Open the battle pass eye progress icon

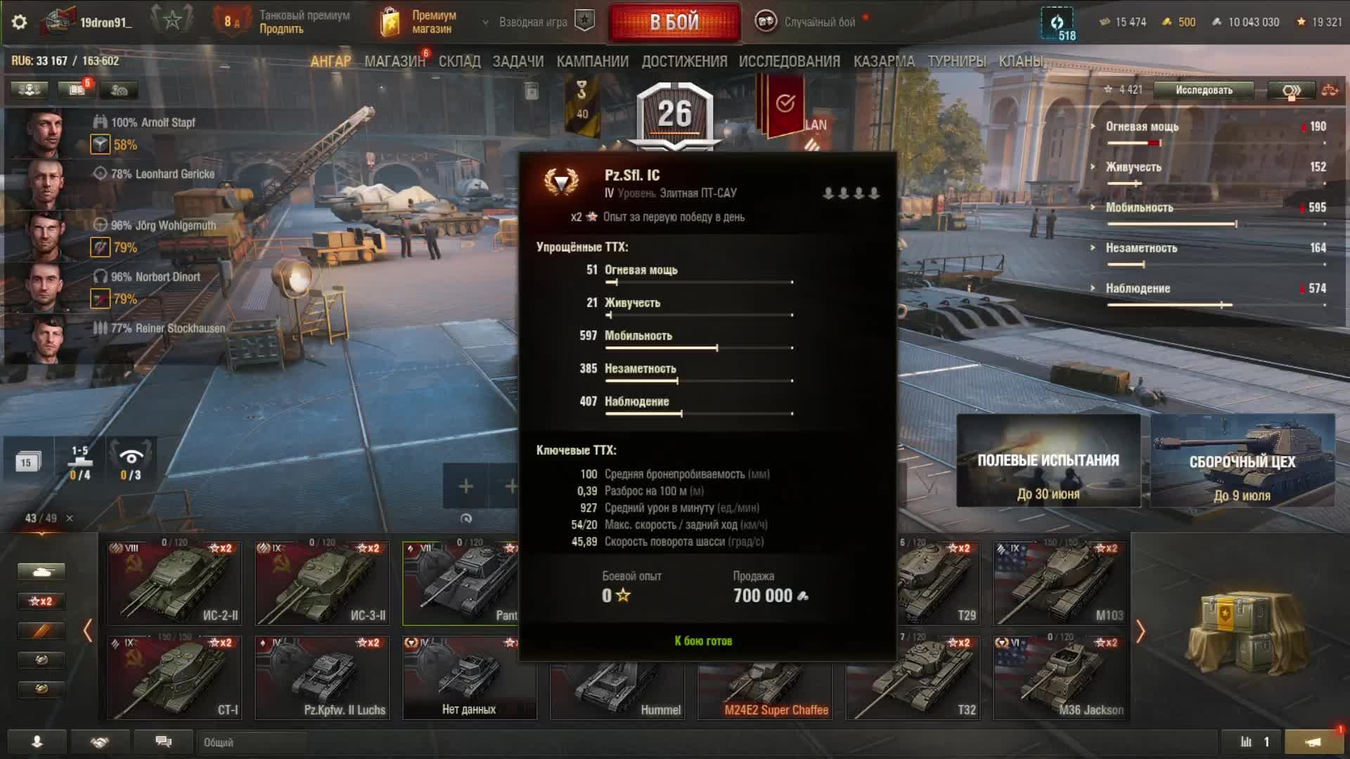(x=131, y=462)
